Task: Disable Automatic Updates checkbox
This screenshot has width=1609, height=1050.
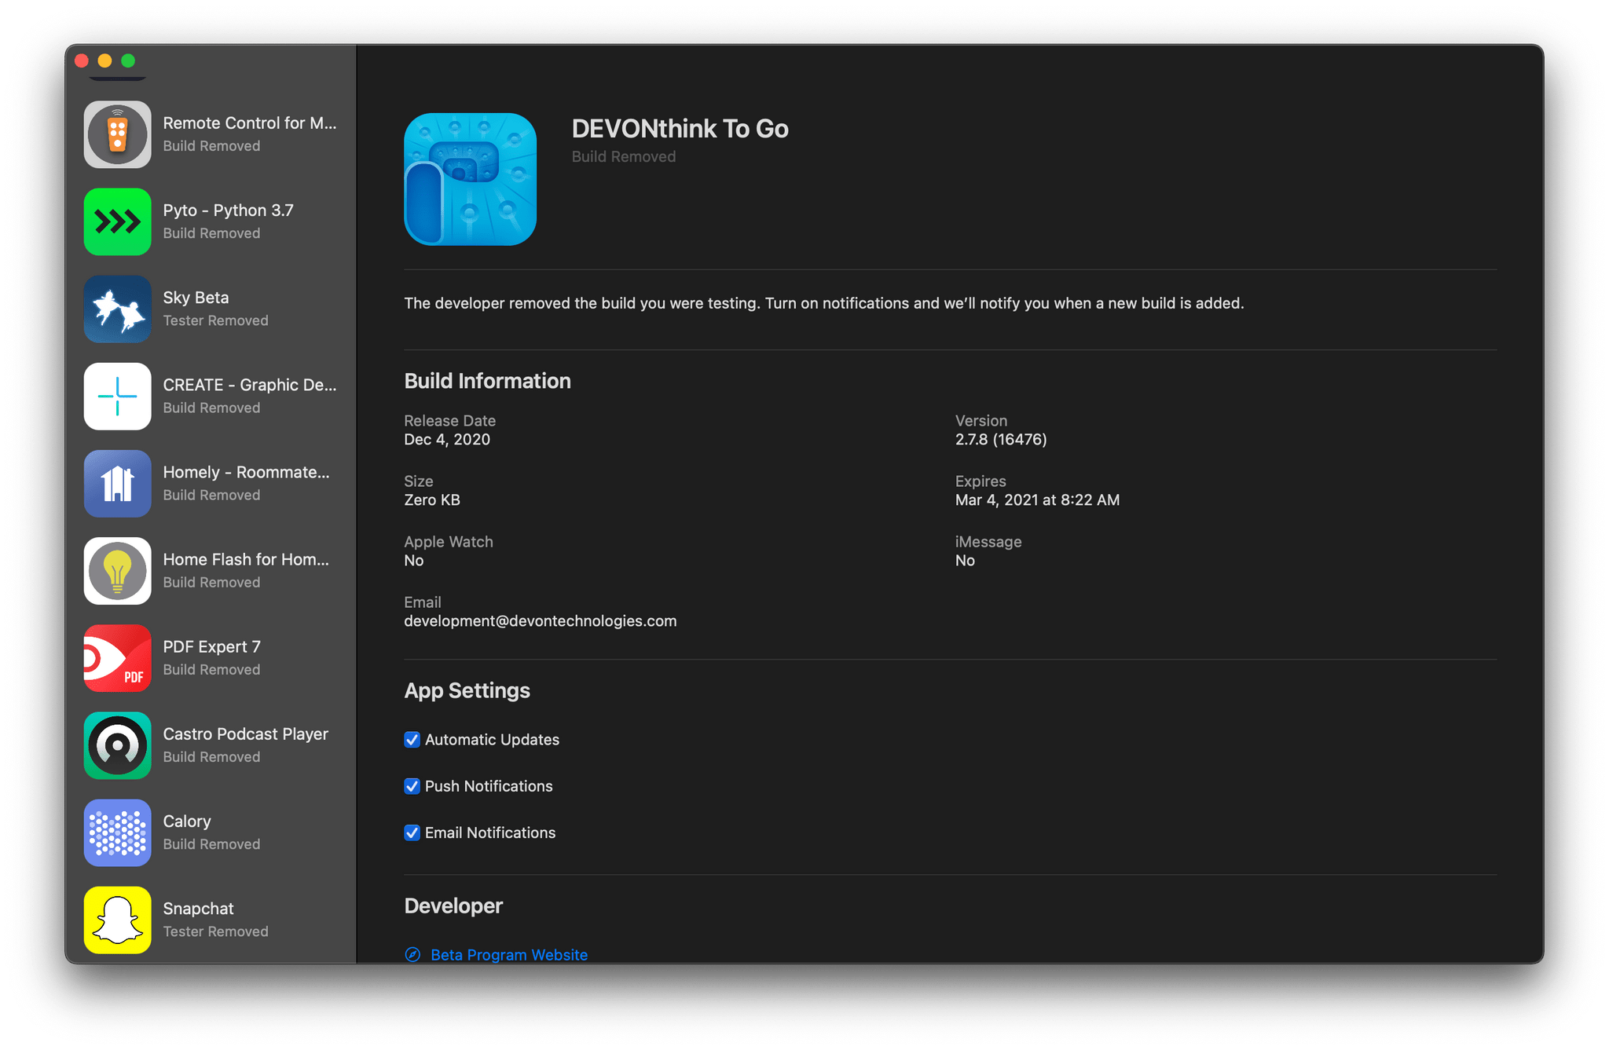Action: [x=412, y=740]
